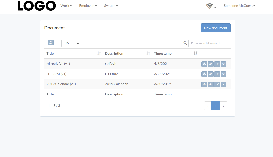Sort by Description column arrows
The image size is (273, 157).
[148, 53]
